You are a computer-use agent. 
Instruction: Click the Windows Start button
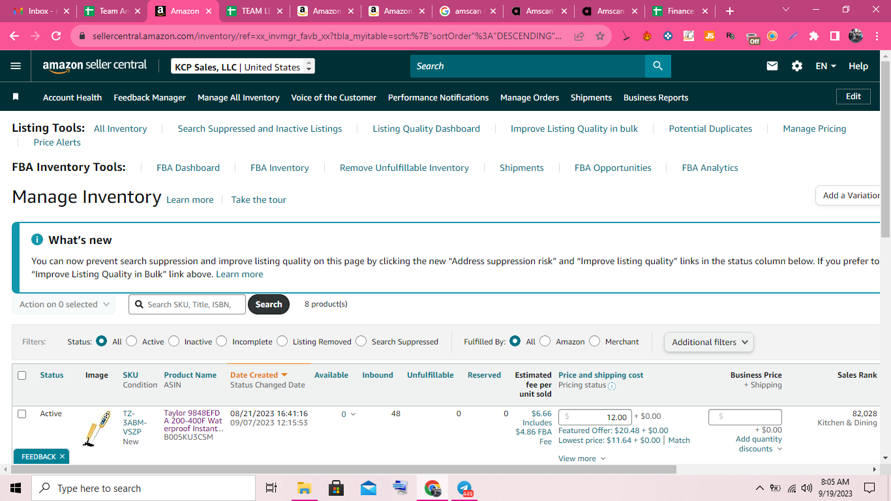[16, 488]
